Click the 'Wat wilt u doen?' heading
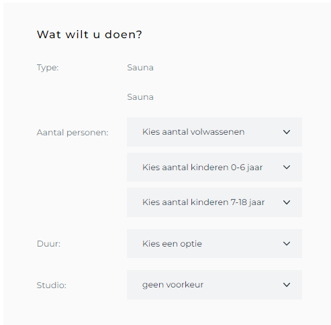The image size is (331, 325). pyautogui.click(x=89, y=34)
